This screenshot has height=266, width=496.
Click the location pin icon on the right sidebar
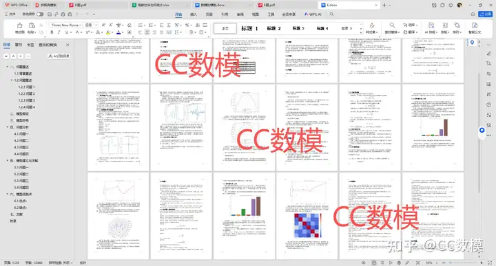tap(473, 43)
